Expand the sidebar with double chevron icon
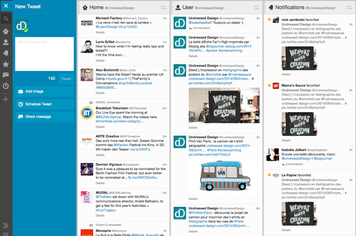Screen dimensions: 356x236 (x=6, y=225)
